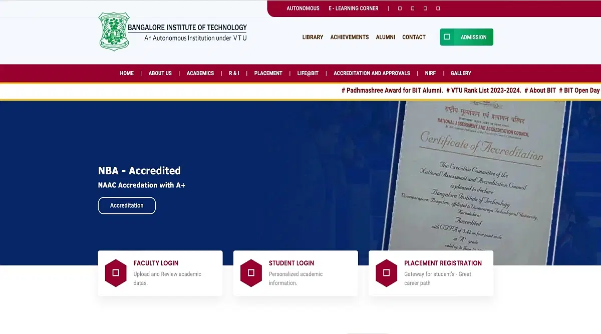Click 'NAAC Accredation with A+' text

tap(142, 185)
